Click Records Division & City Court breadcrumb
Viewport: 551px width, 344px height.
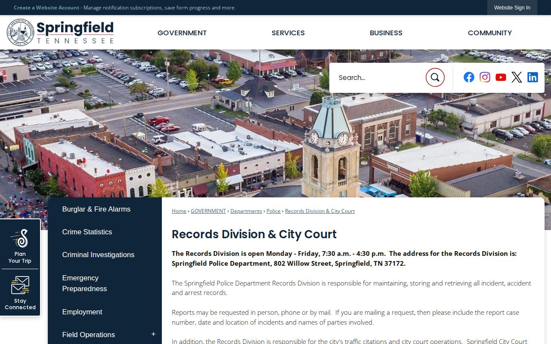coord(320,211)
